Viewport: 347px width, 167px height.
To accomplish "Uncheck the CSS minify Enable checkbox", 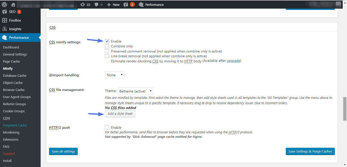I will tap(107, 41).
